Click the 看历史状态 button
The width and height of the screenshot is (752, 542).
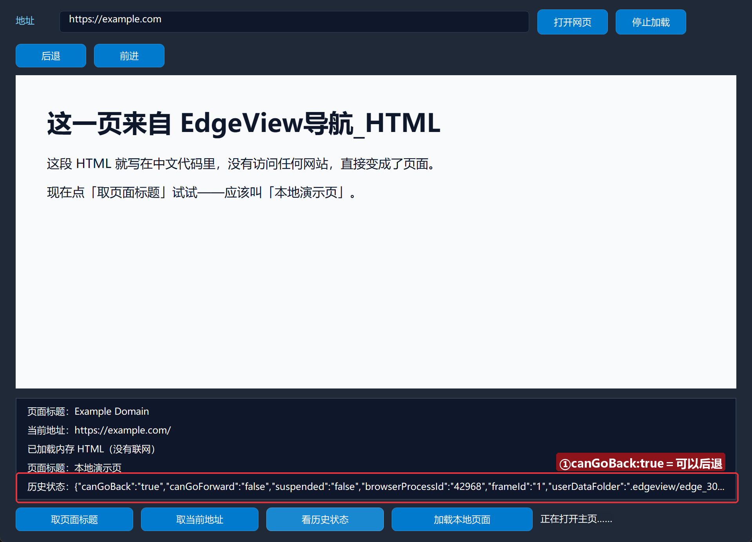point(325,519)
